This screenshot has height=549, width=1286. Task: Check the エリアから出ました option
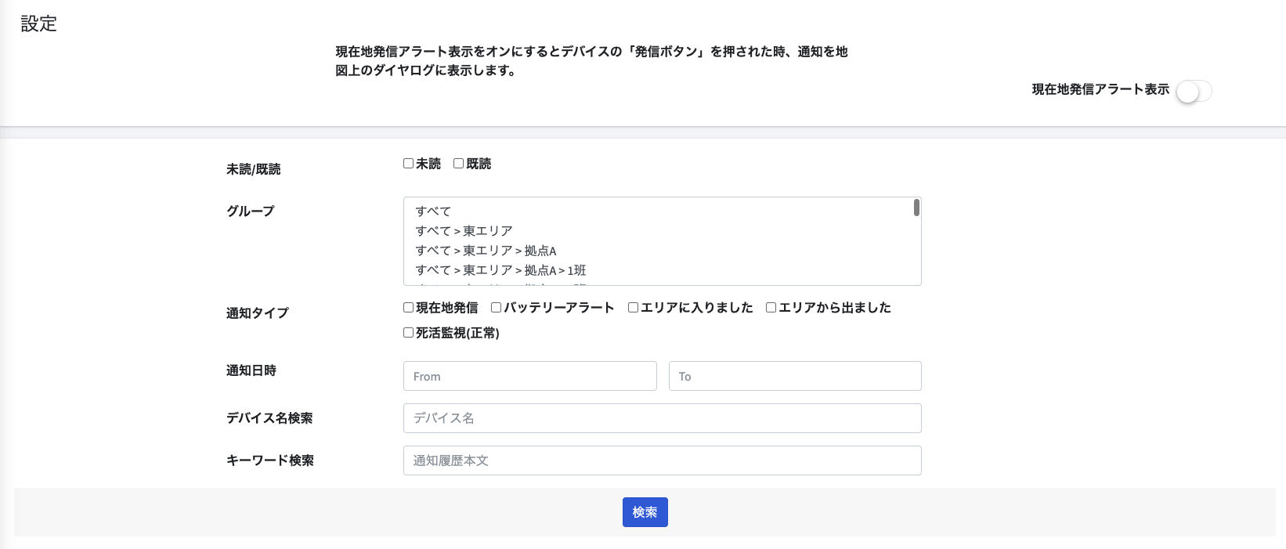(x=771, y=308)
